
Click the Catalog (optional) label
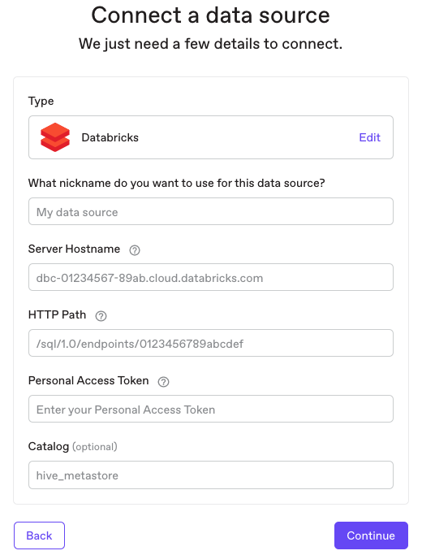(73, 446)
